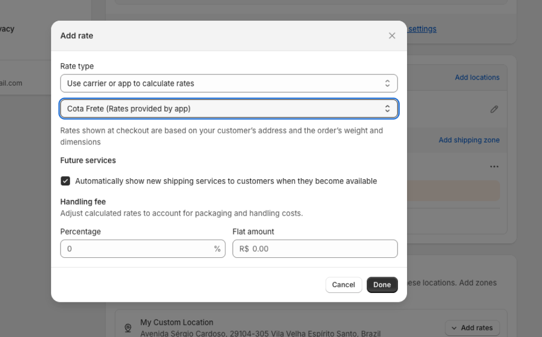Click the pencil edit icon
542x337 pixels.
tap(494, 109)
